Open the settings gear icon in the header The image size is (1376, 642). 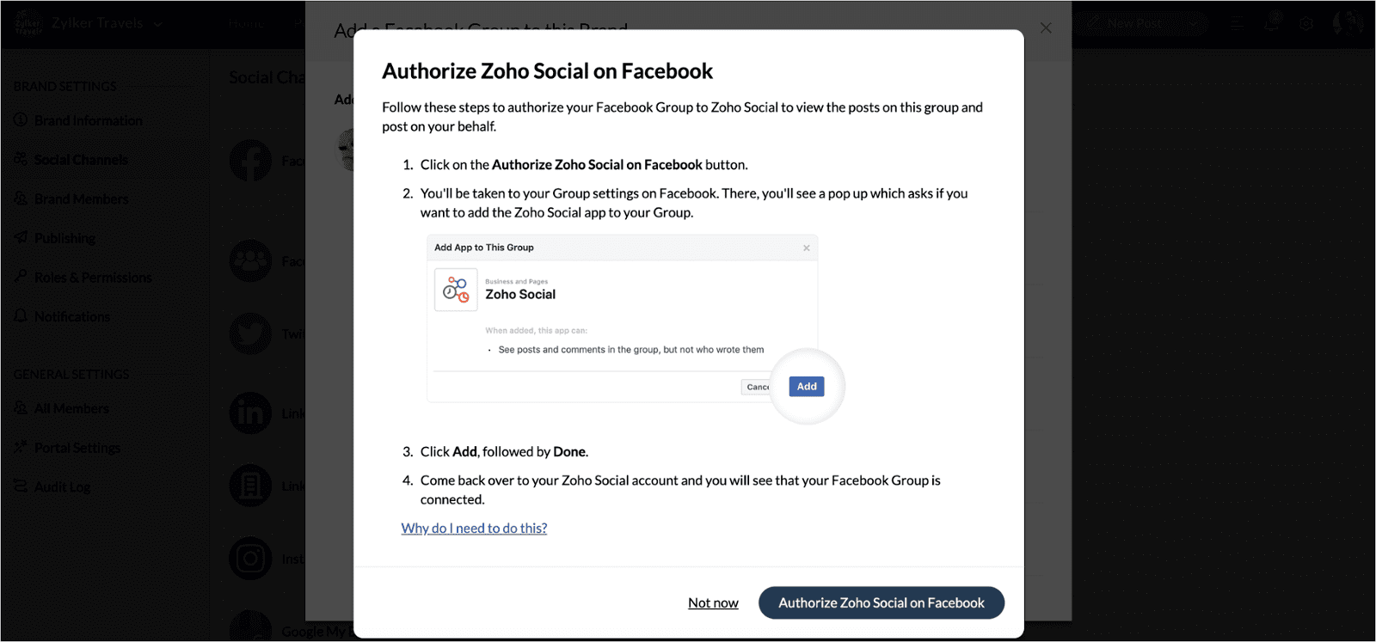pyautogui.click(x=1306, y=24)
